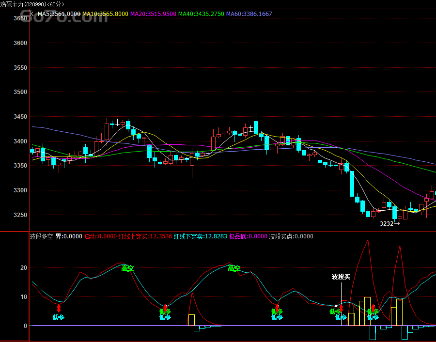Click the second 高空 signal on the right

(234, 268)
